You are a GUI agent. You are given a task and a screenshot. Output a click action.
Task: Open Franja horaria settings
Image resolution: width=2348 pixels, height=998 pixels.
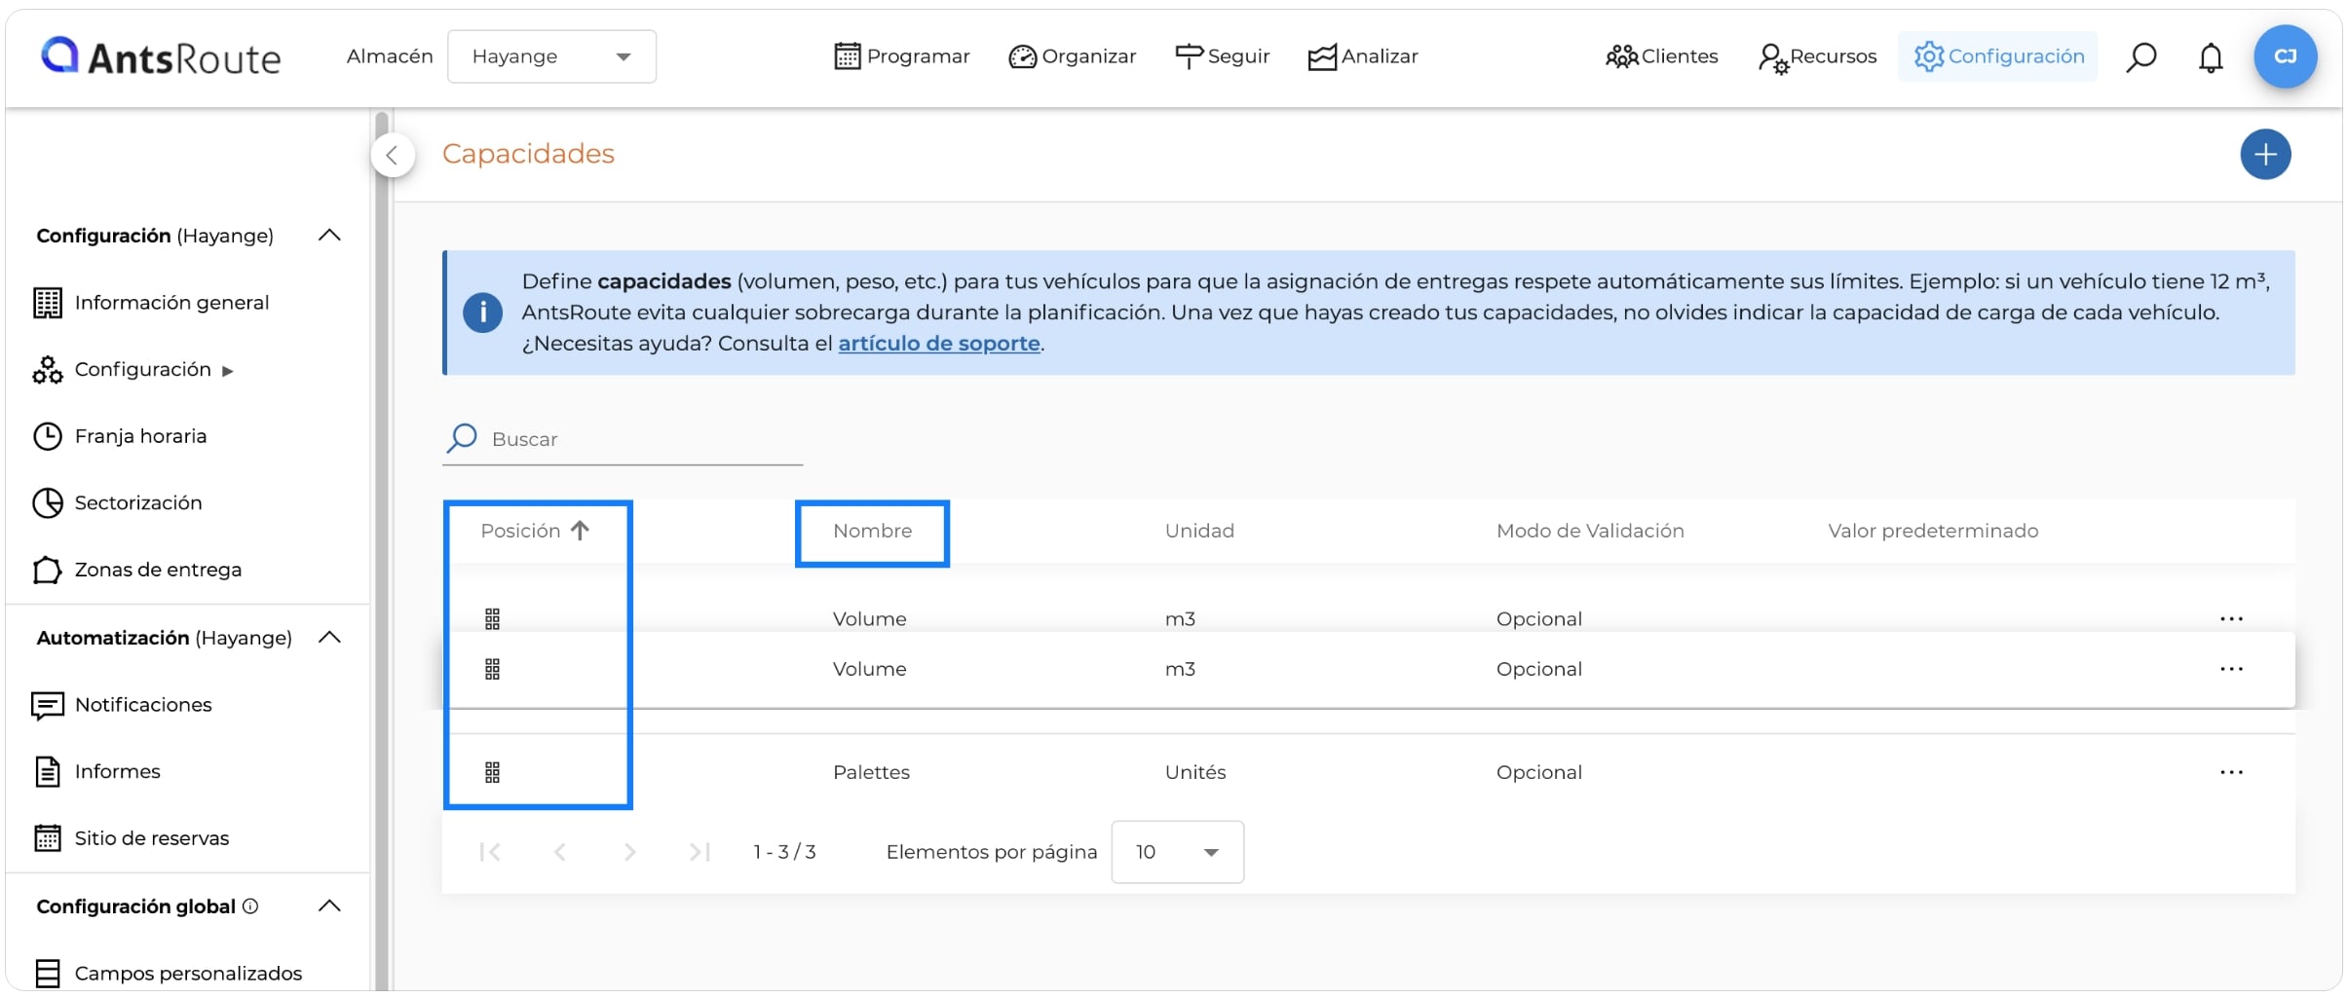pos(120,436)
